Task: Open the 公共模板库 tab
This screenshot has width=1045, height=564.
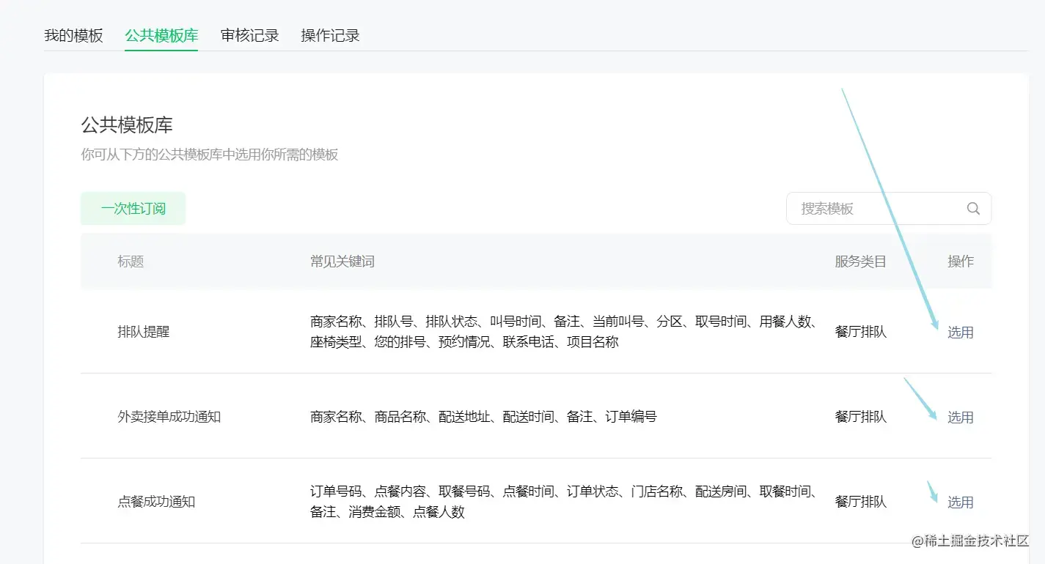Action: (x=161, y=35)
